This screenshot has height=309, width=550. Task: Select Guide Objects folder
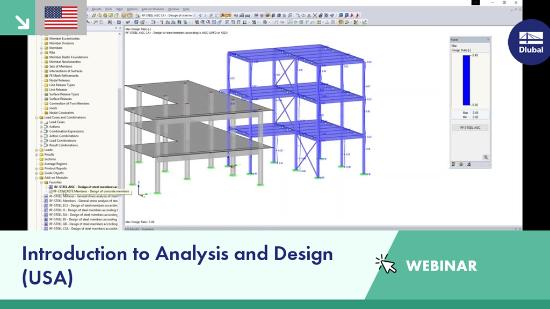(x=54, y=173)
